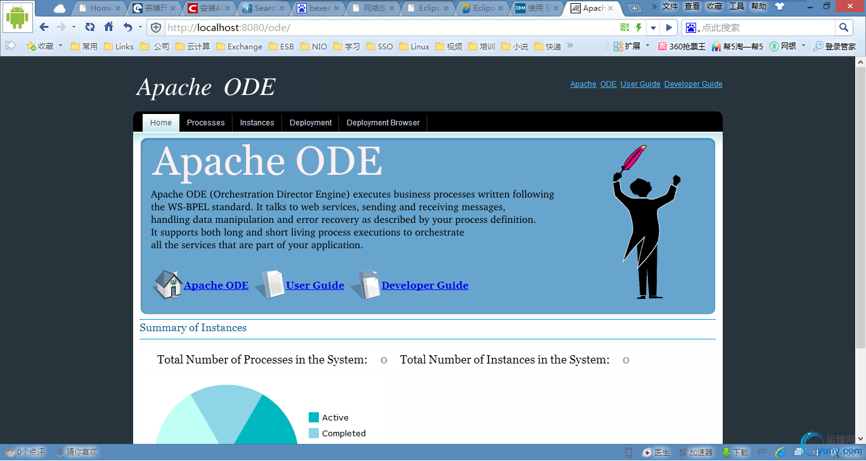Switch to the Home browser tab

[101, 8]
